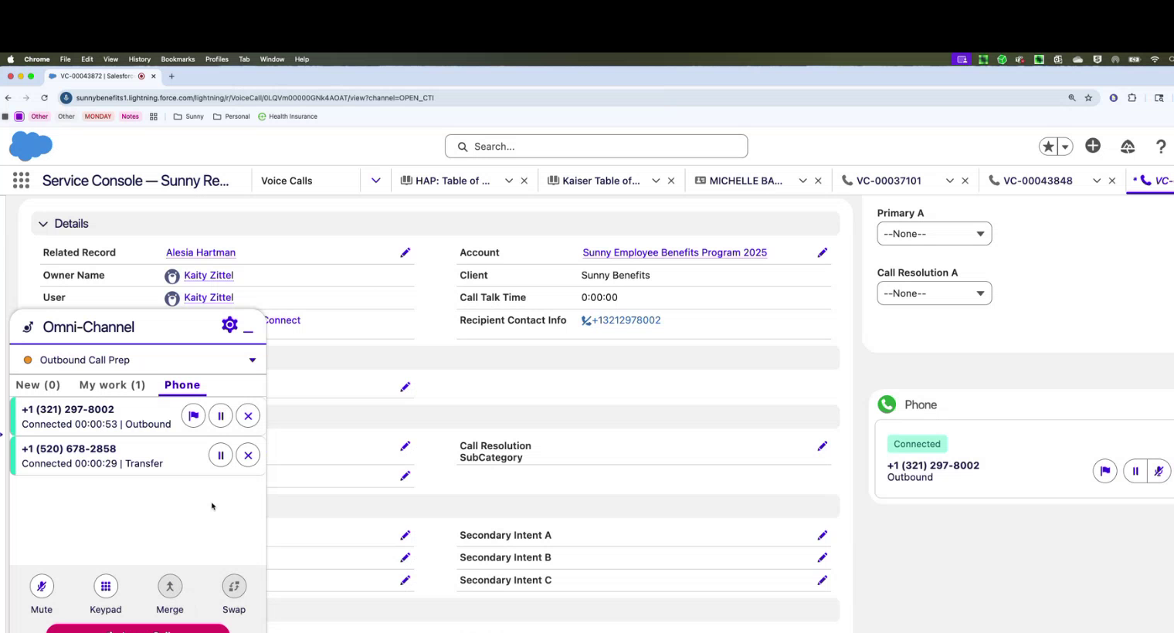Collapse the Details section
The height and width of the screenshot is (633, 1174).
point(43,224)
